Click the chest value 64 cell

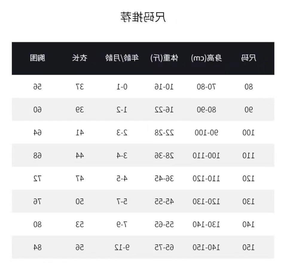(x=37, y=133)
